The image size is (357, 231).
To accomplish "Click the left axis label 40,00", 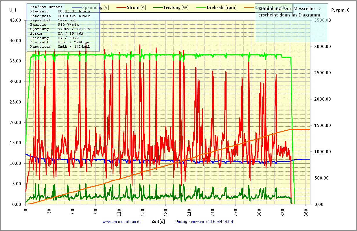I will [15, 41].
